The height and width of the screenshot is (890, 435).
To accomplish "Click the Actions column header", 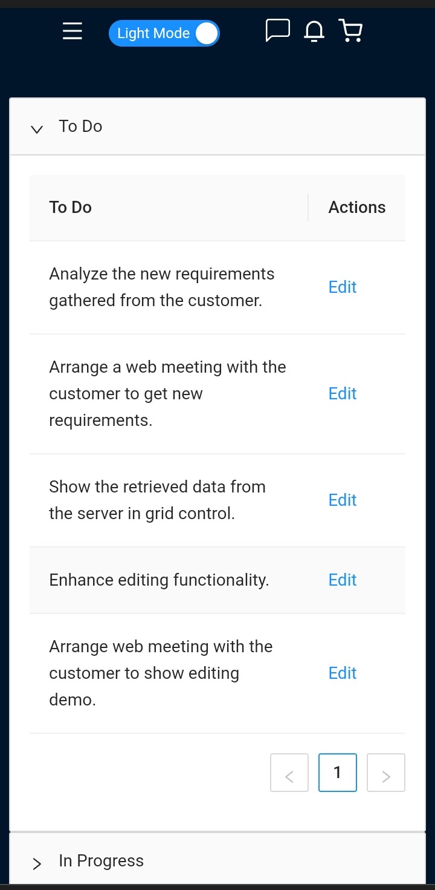I will 357,208.
